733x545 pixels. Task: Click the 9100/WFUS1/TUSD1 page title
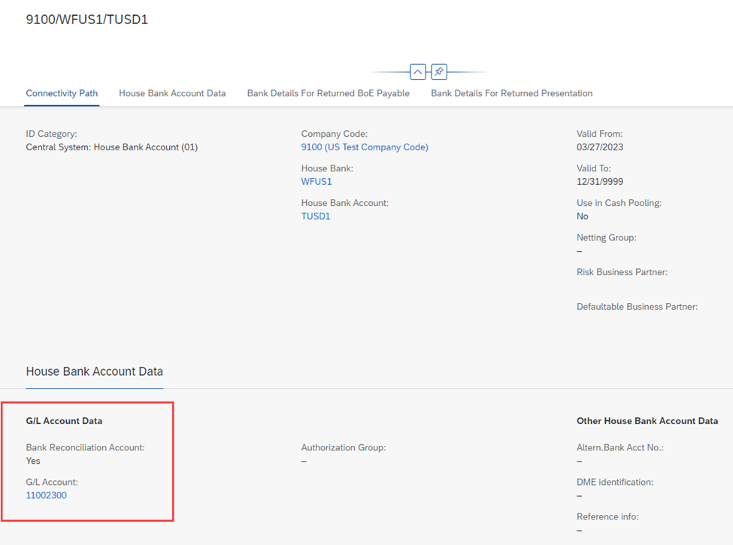[87, 20]
